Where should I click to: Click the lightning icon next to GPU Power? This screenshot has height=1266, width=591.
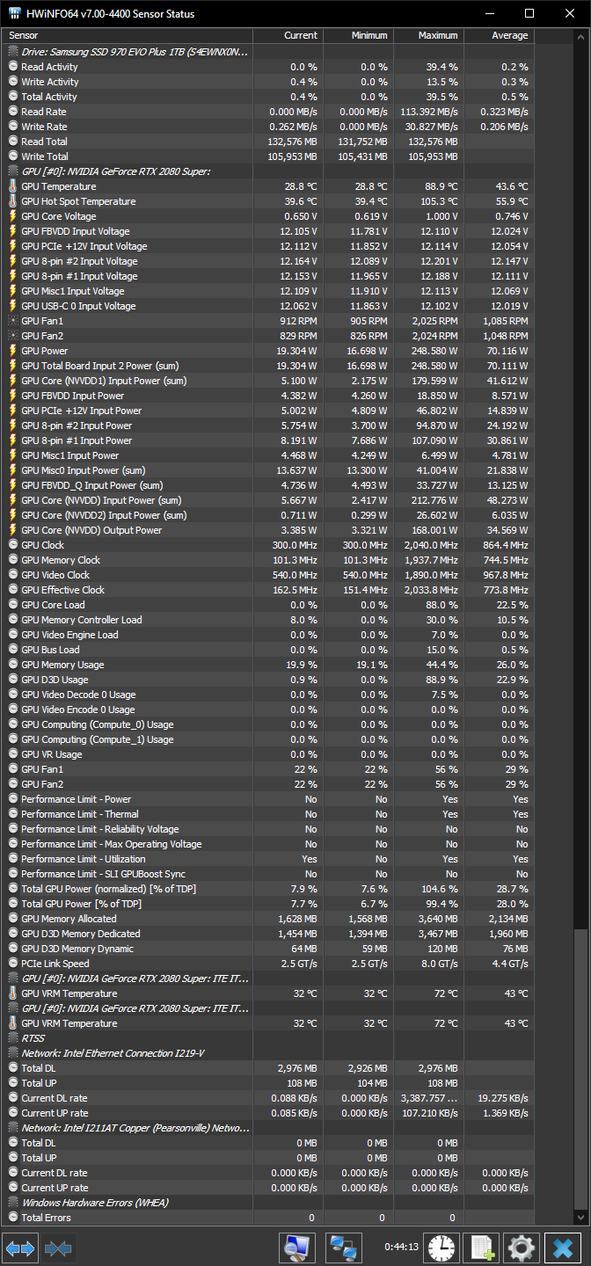click(12, 351)
